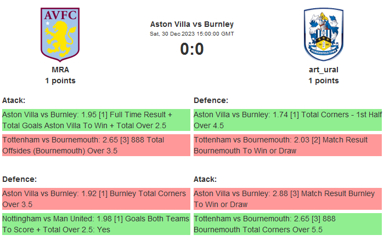Select the Nottingham vs Man United bet row

click(96, 224)
